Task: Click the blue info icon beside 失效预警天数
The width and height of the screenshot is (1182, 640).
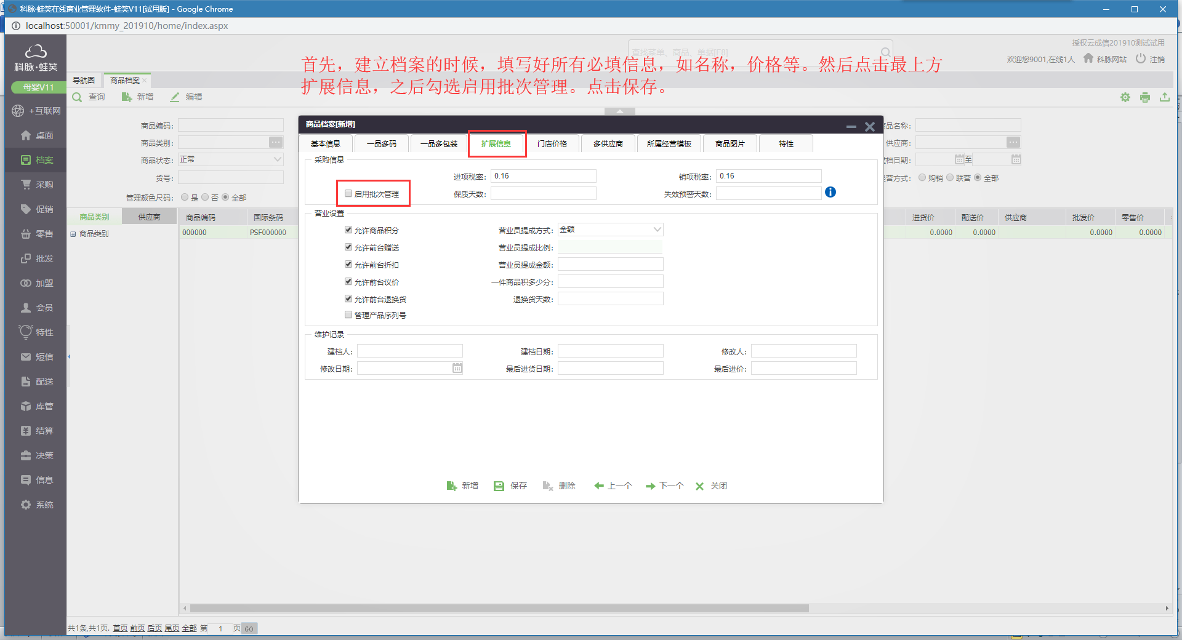Action: 830,192
